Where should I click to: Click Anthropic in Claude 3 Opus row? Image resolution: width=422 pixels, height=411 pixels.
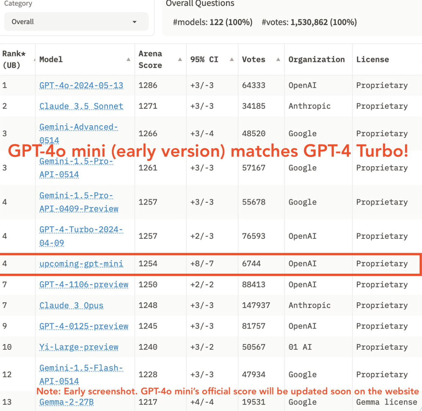pyautogui.click(x=309, y=305)
